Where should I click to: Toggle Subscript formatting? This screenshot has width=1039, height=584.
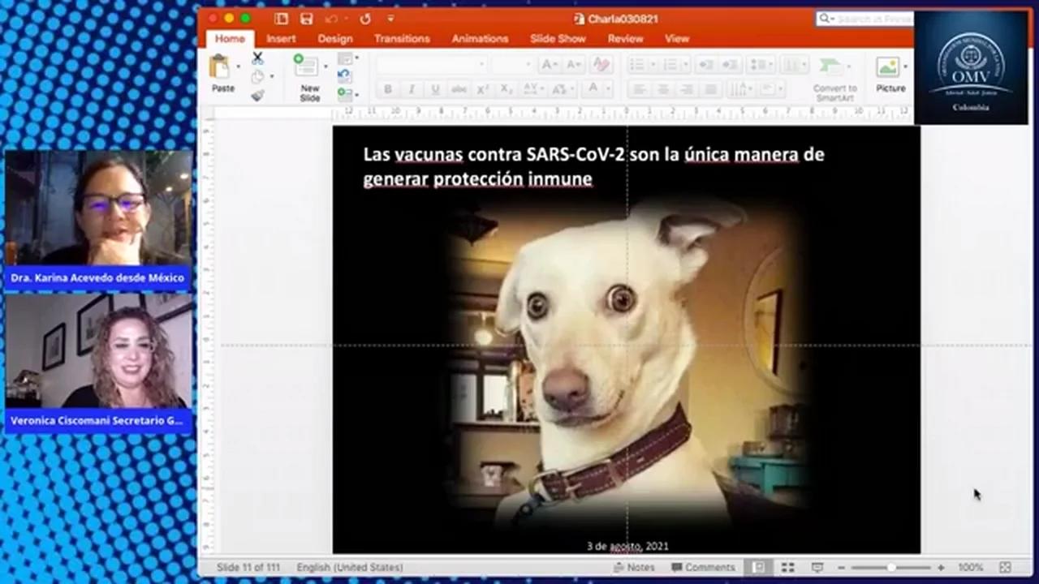coord(507,89)
